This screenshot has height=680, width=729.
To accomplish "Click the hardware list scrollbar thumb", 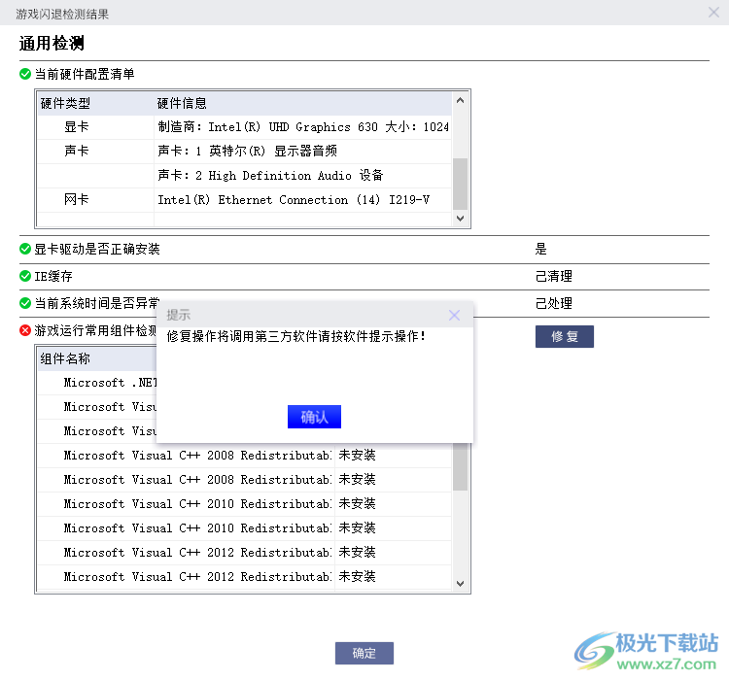I will pyautogui.click(x=461, y=184).
